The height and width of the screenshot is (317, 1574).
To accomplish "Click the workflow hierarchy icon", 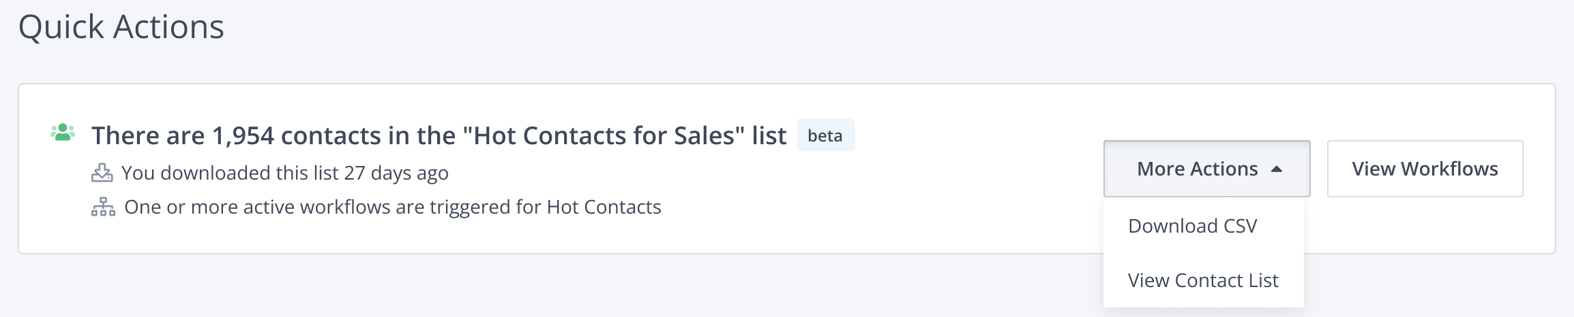I will (103, 207).
